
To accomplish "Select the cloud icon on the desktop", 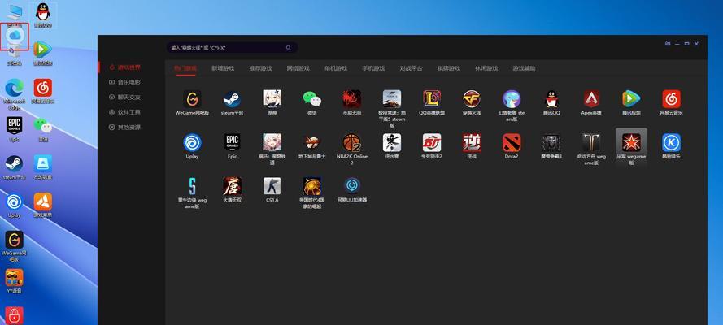I will 15,36.
